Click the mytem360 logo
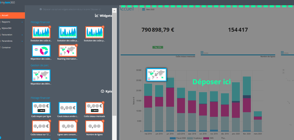Image resolution: width=294 pixels, height=140 pixels. [x=7, y=2]
